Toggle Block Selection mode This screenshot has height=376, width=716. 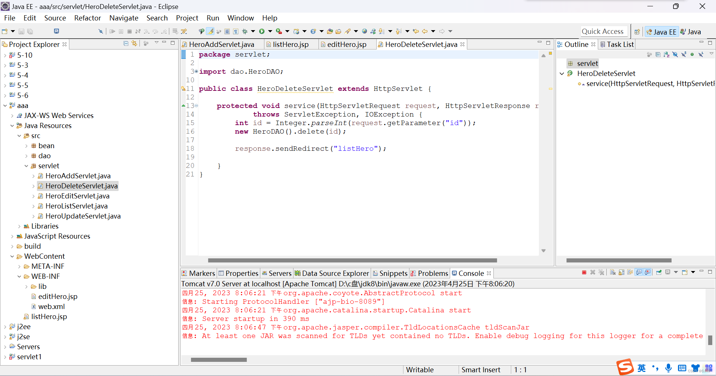pos(227,31)
